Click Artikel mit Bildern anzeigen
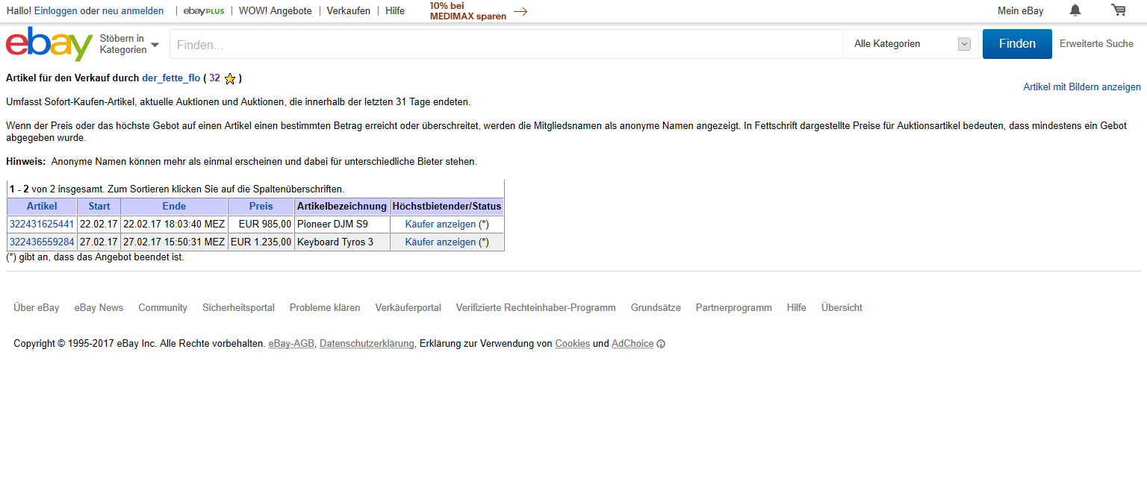The height and width of the screenshot is (487, 1147). [1081, 87]
